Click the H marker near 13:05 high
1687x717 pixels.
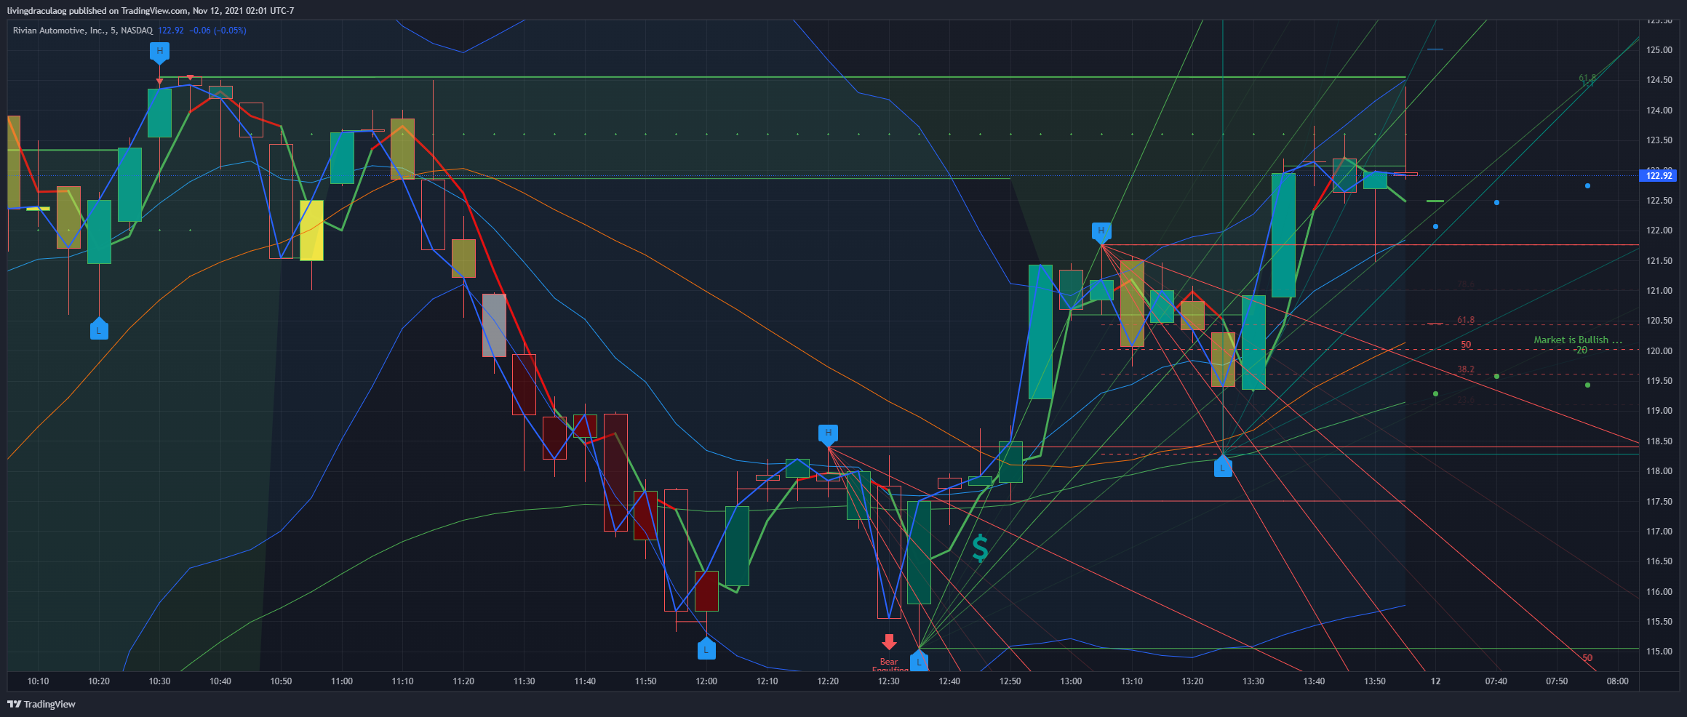pos(1101,231)
